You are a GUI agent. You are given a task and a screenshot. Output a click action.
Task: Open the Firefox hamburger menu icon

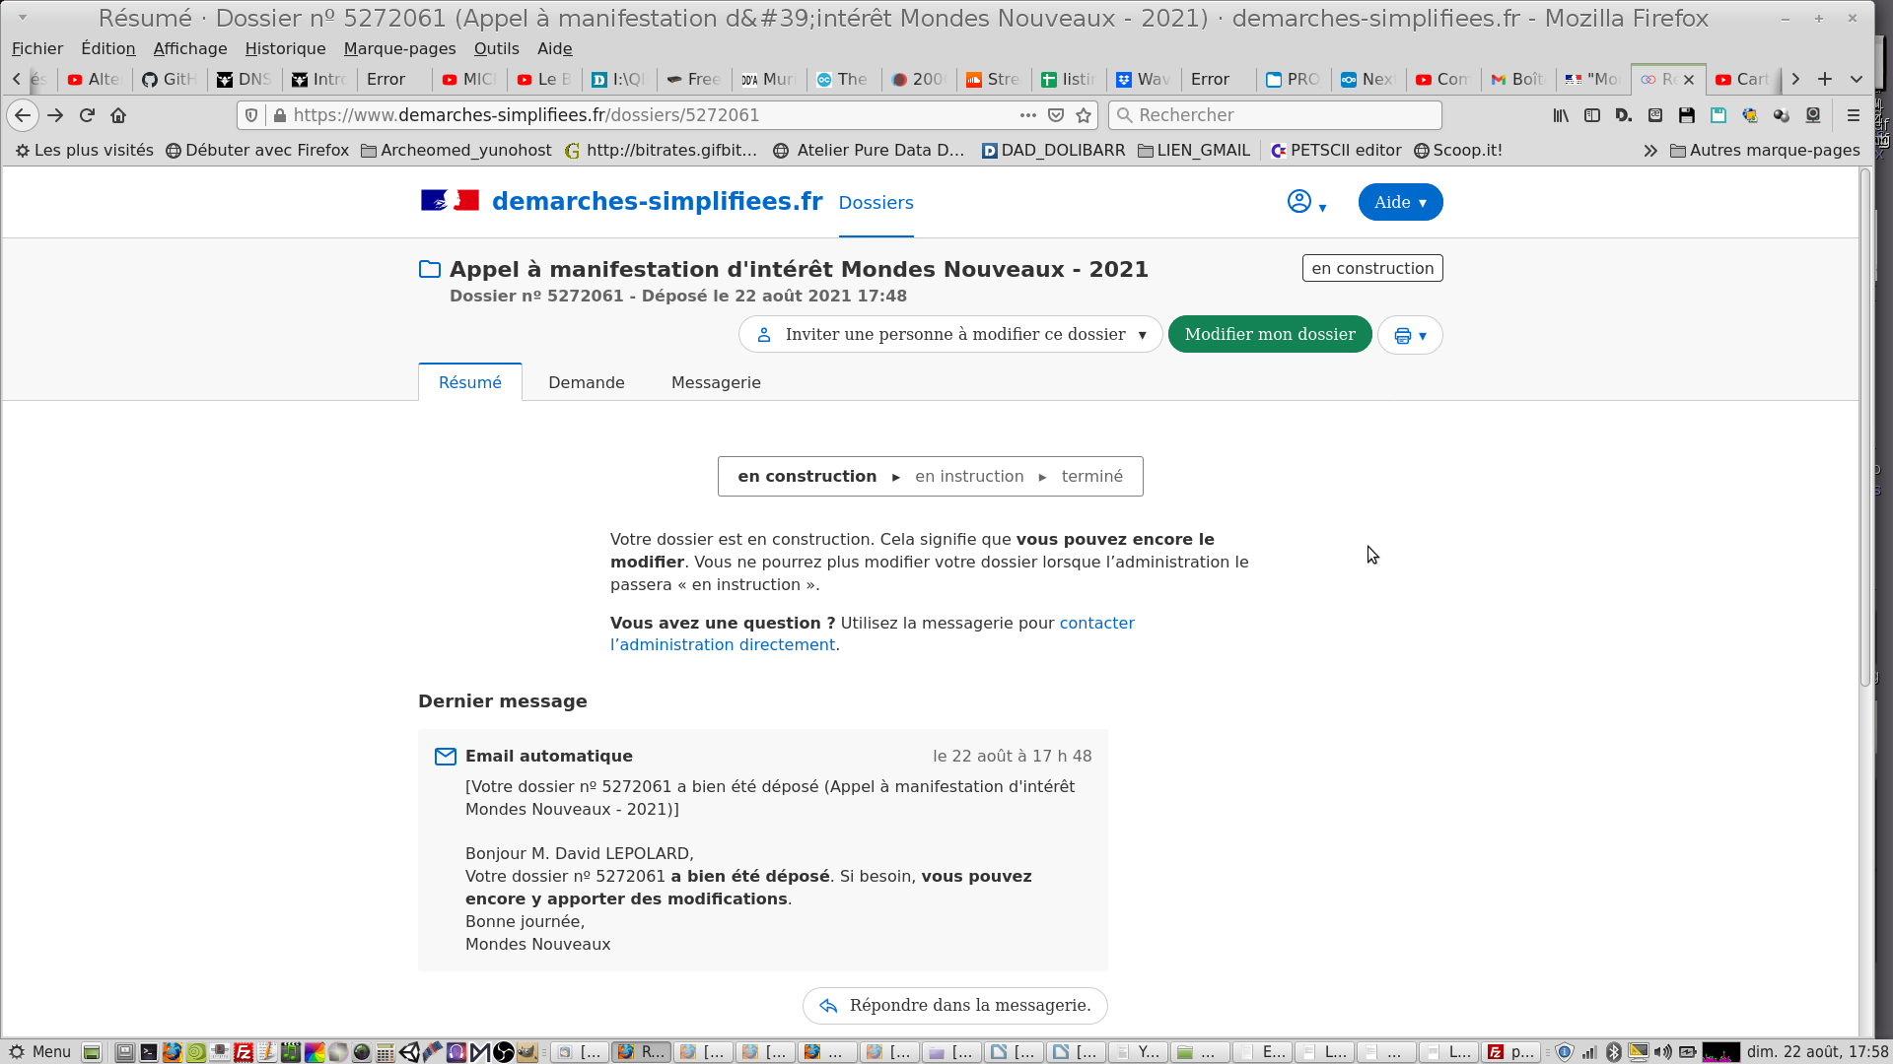[x=1853, y=115]
